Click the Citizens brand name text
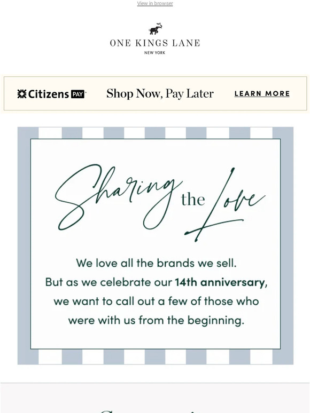Image resolution: width=310 pixels, height=413 pixels. pos(48,94)
